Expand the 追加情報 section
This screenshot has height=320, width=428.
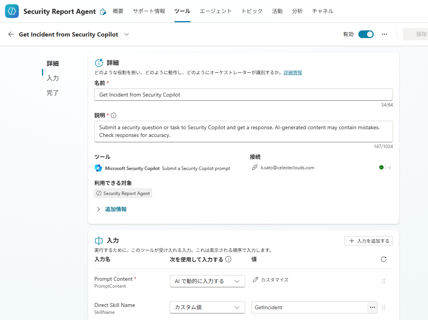pyautogui.click(x=112, y=209)
